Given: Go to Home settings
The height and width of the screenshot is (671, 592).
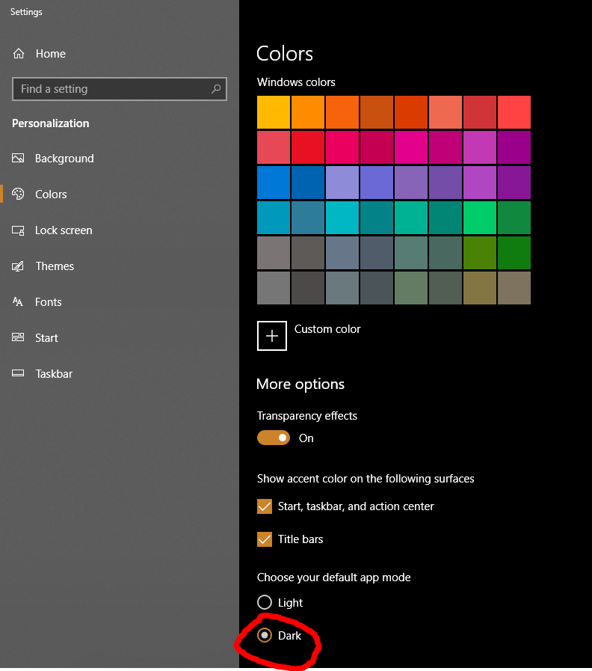Looking at the screenshot, I should (51, 54).
